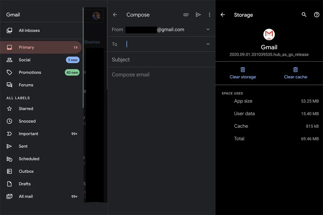
Task: Open Promotions tag icon
Action: (9, 72)
